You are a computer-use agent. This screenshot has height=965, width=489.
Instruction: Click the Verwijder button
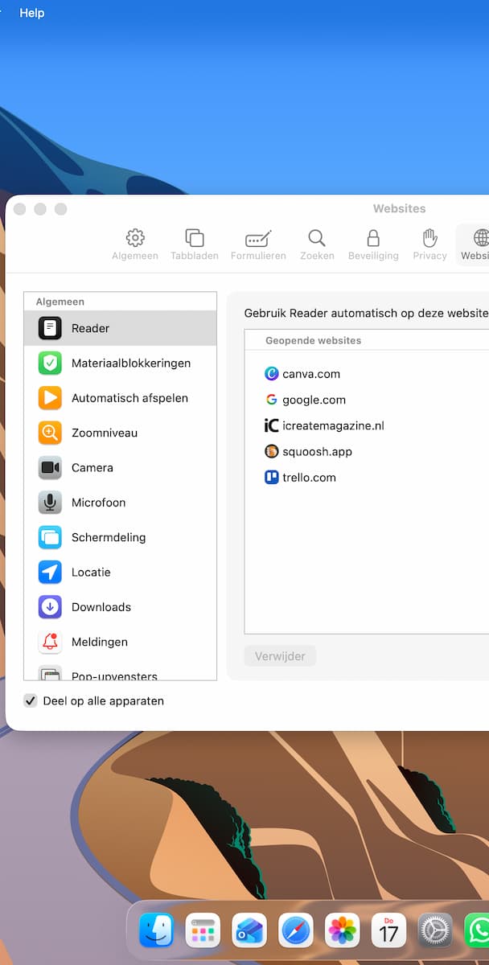tap(280, 656)
